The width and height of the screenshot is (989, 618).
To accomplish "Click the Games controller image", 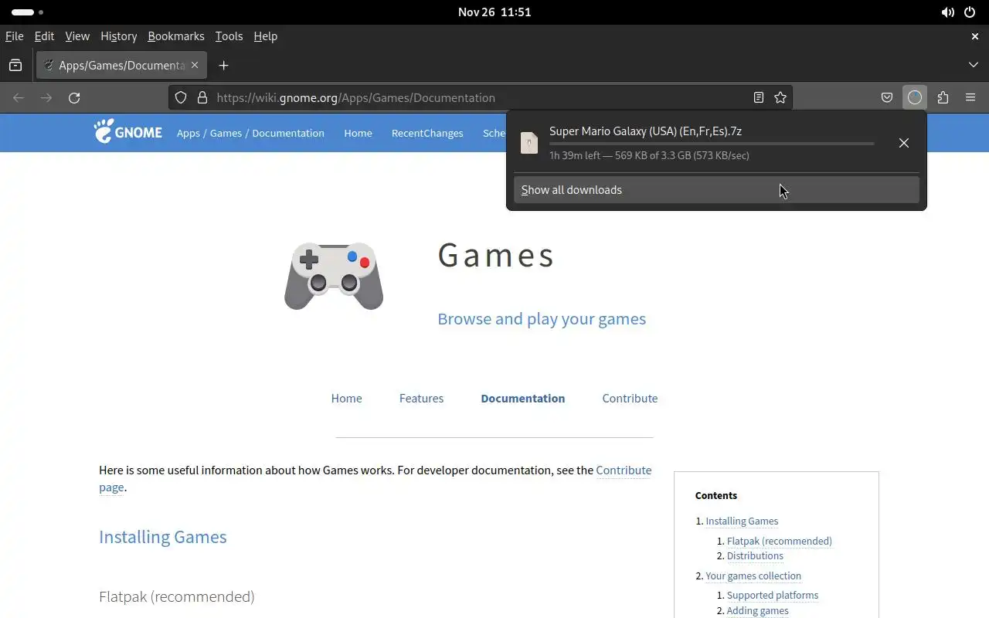I will pyautogui.click(x=334, y=277).
